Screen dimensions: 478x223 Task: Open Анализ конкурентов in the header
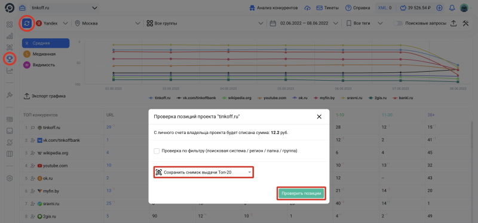[x=274, y=8]
